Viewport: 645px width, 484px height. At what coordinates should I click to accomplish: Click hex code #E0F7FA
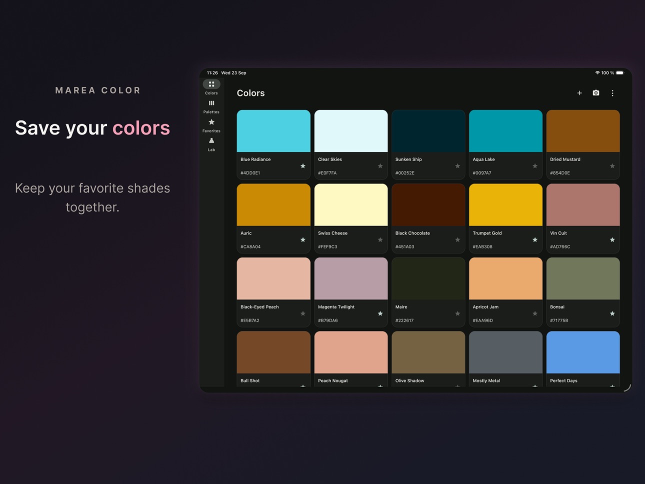point(327,173)
